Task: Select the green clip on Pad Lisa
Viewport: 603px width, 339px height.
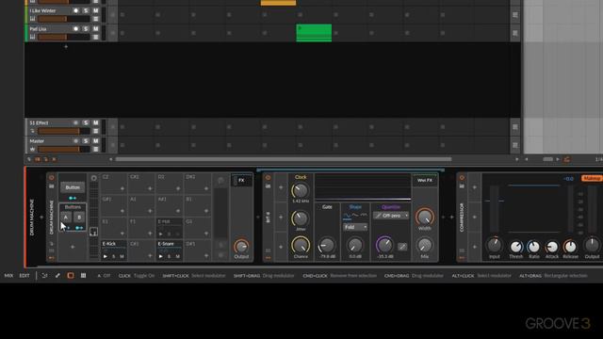Action: [314, 33]
